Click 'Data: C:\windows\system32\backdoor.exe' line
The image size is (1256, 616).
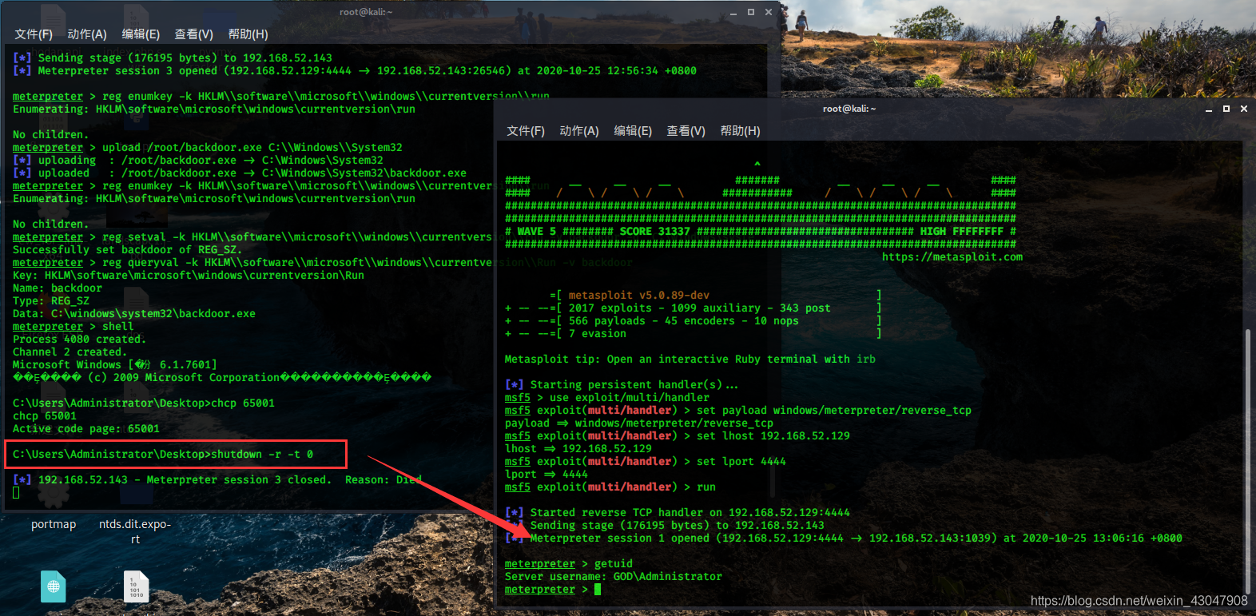(x=134, y=313)
